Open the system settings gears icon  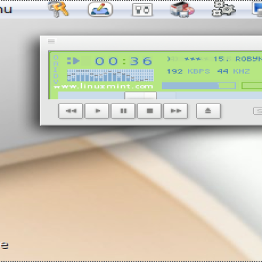pos(223,9)
